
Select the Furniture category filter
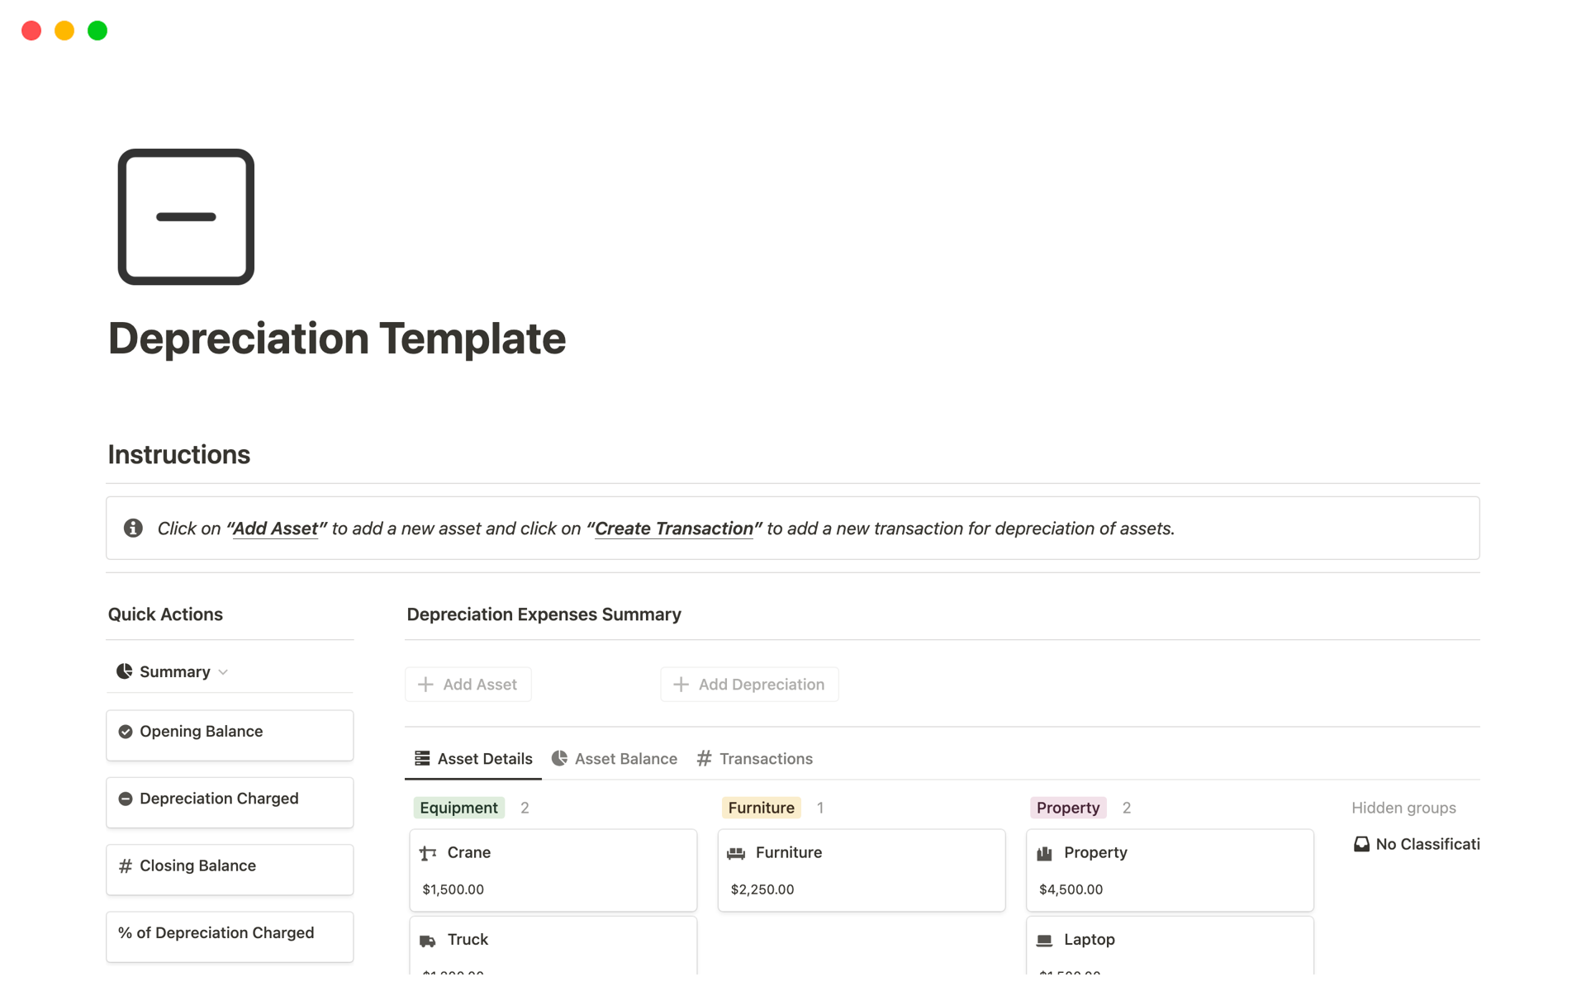coord(761,807)
